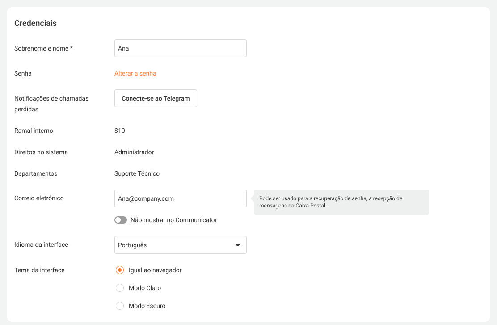Toggle the Não mostrar no Communicator switch
Image resolution: width=497 pixels, height=325 pixels.
121,220
